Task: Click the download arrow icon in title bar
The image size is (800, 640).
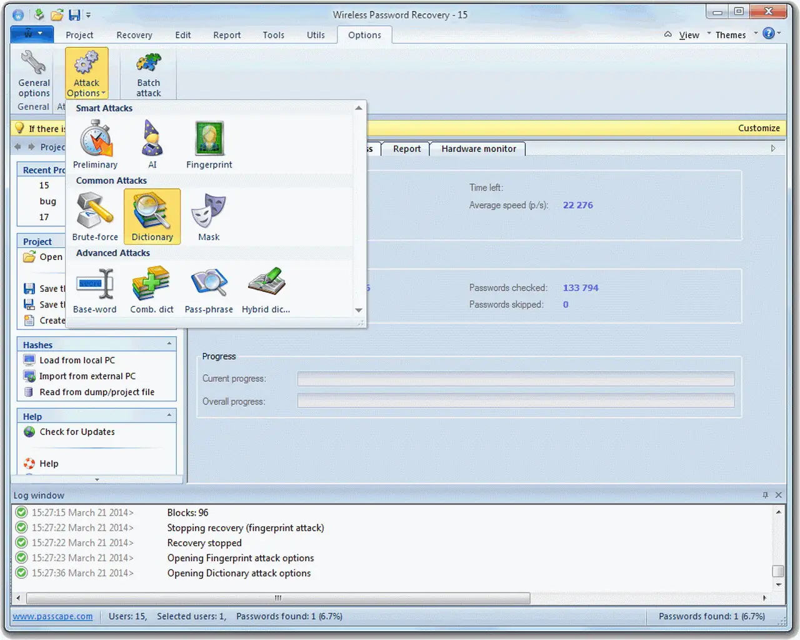Action: pyautogui.click(x=39, y=14)
